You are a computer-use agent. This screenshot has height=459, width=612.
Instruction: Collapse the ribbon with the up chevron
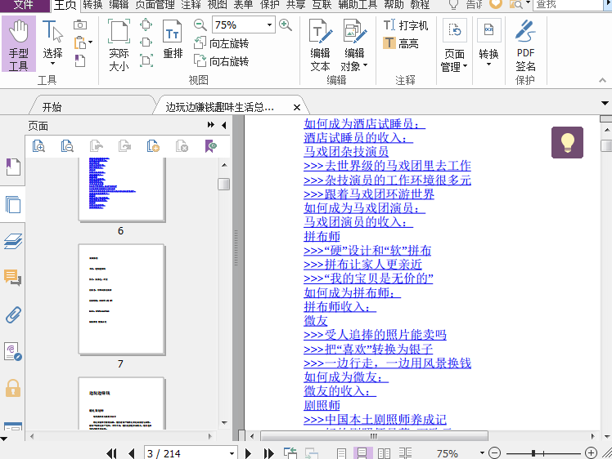(x=602, y=80)
